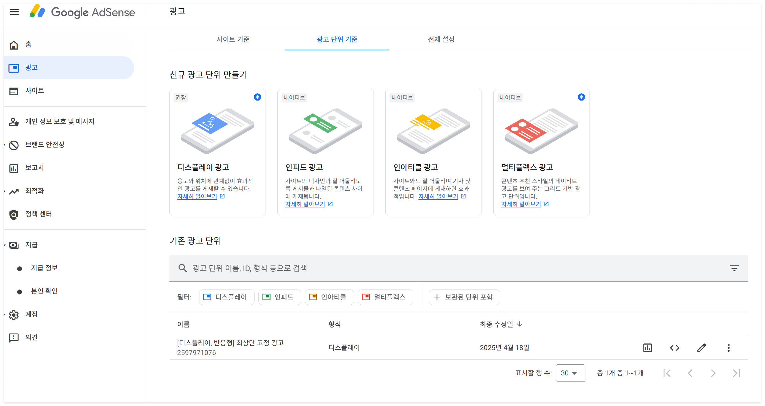Open 정책 센터 from the sidebar
Viewport: 765px width, 406px height.
(38, 214)
